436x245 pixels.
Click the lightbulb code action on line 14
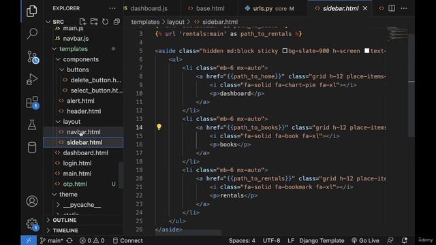[159, 127]
